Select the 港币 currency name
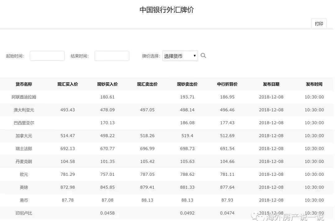The width and height of the screenshot is (335, 221). pos(24,200)
